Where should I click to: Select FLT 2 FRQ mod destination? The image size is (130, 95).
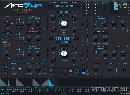click(x=123, y=3)
